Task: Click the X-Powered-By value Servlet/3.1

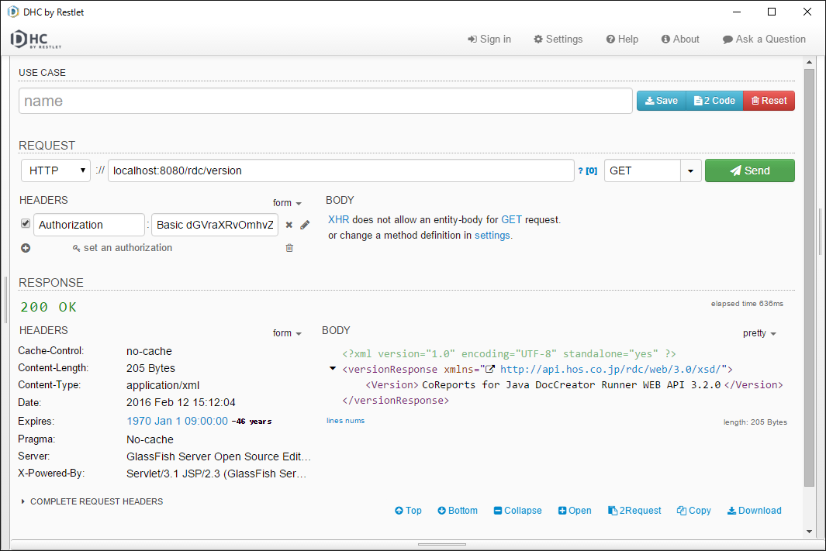Action: click(216, 474)
